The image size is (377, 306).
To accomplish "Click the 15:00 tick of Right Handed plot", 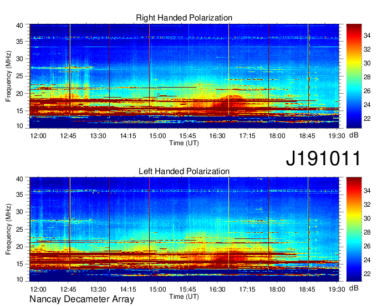I will point(157,136).
